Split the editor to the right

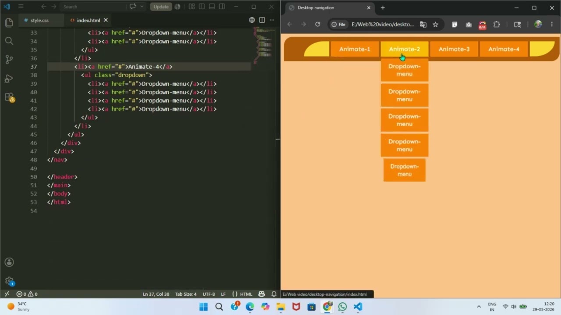(262, 20)
